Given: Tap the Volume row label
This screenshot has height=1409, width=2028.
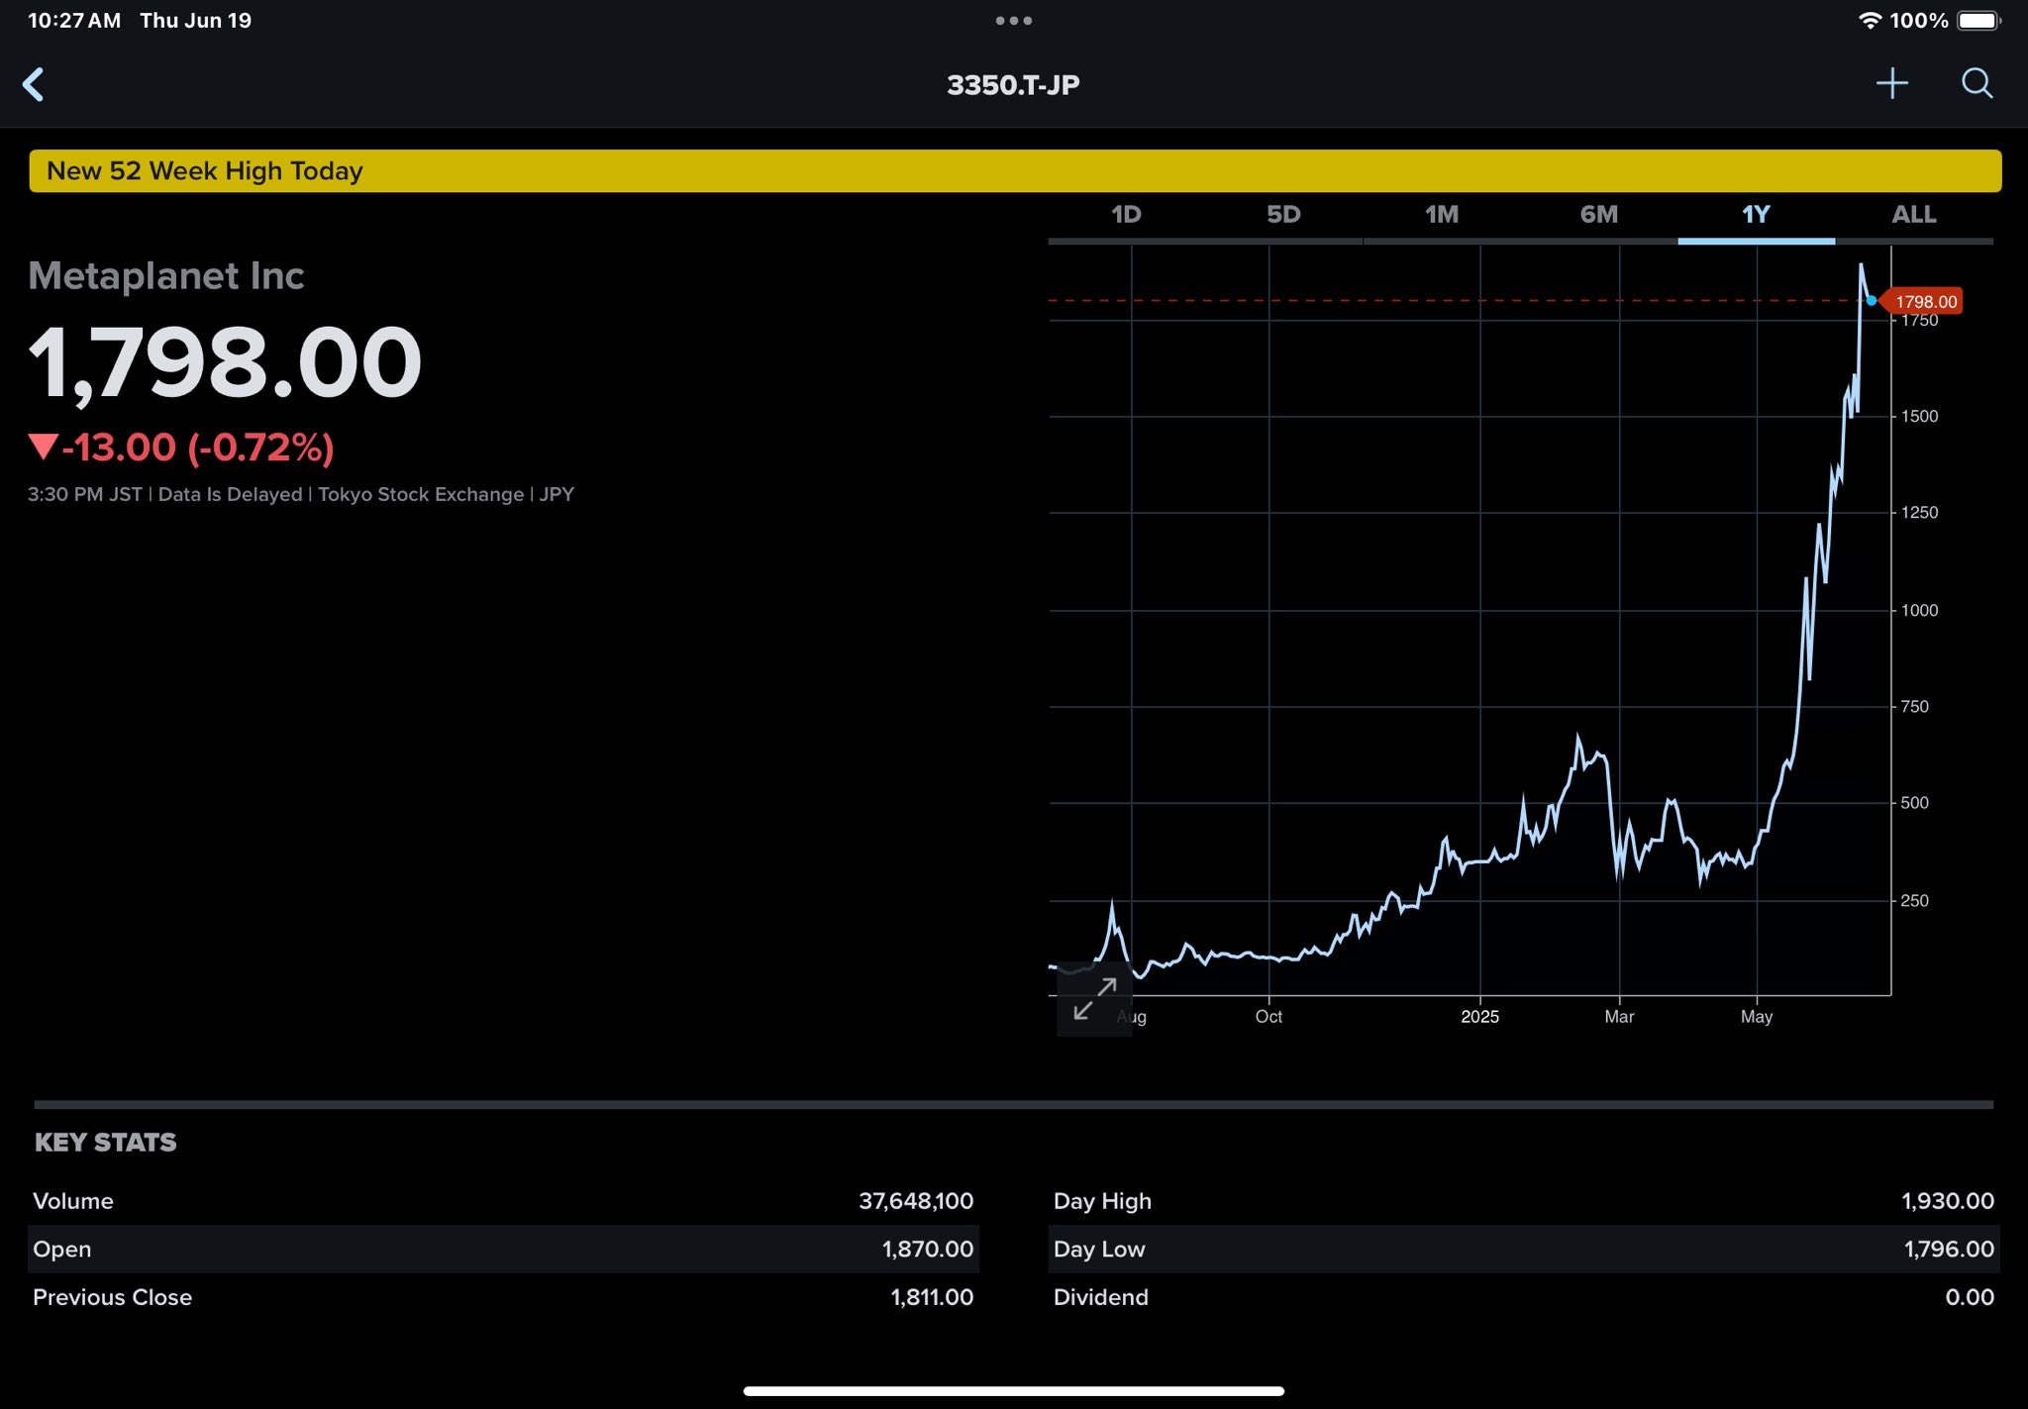Looking at the screenshot, I should coord(73,1201).
